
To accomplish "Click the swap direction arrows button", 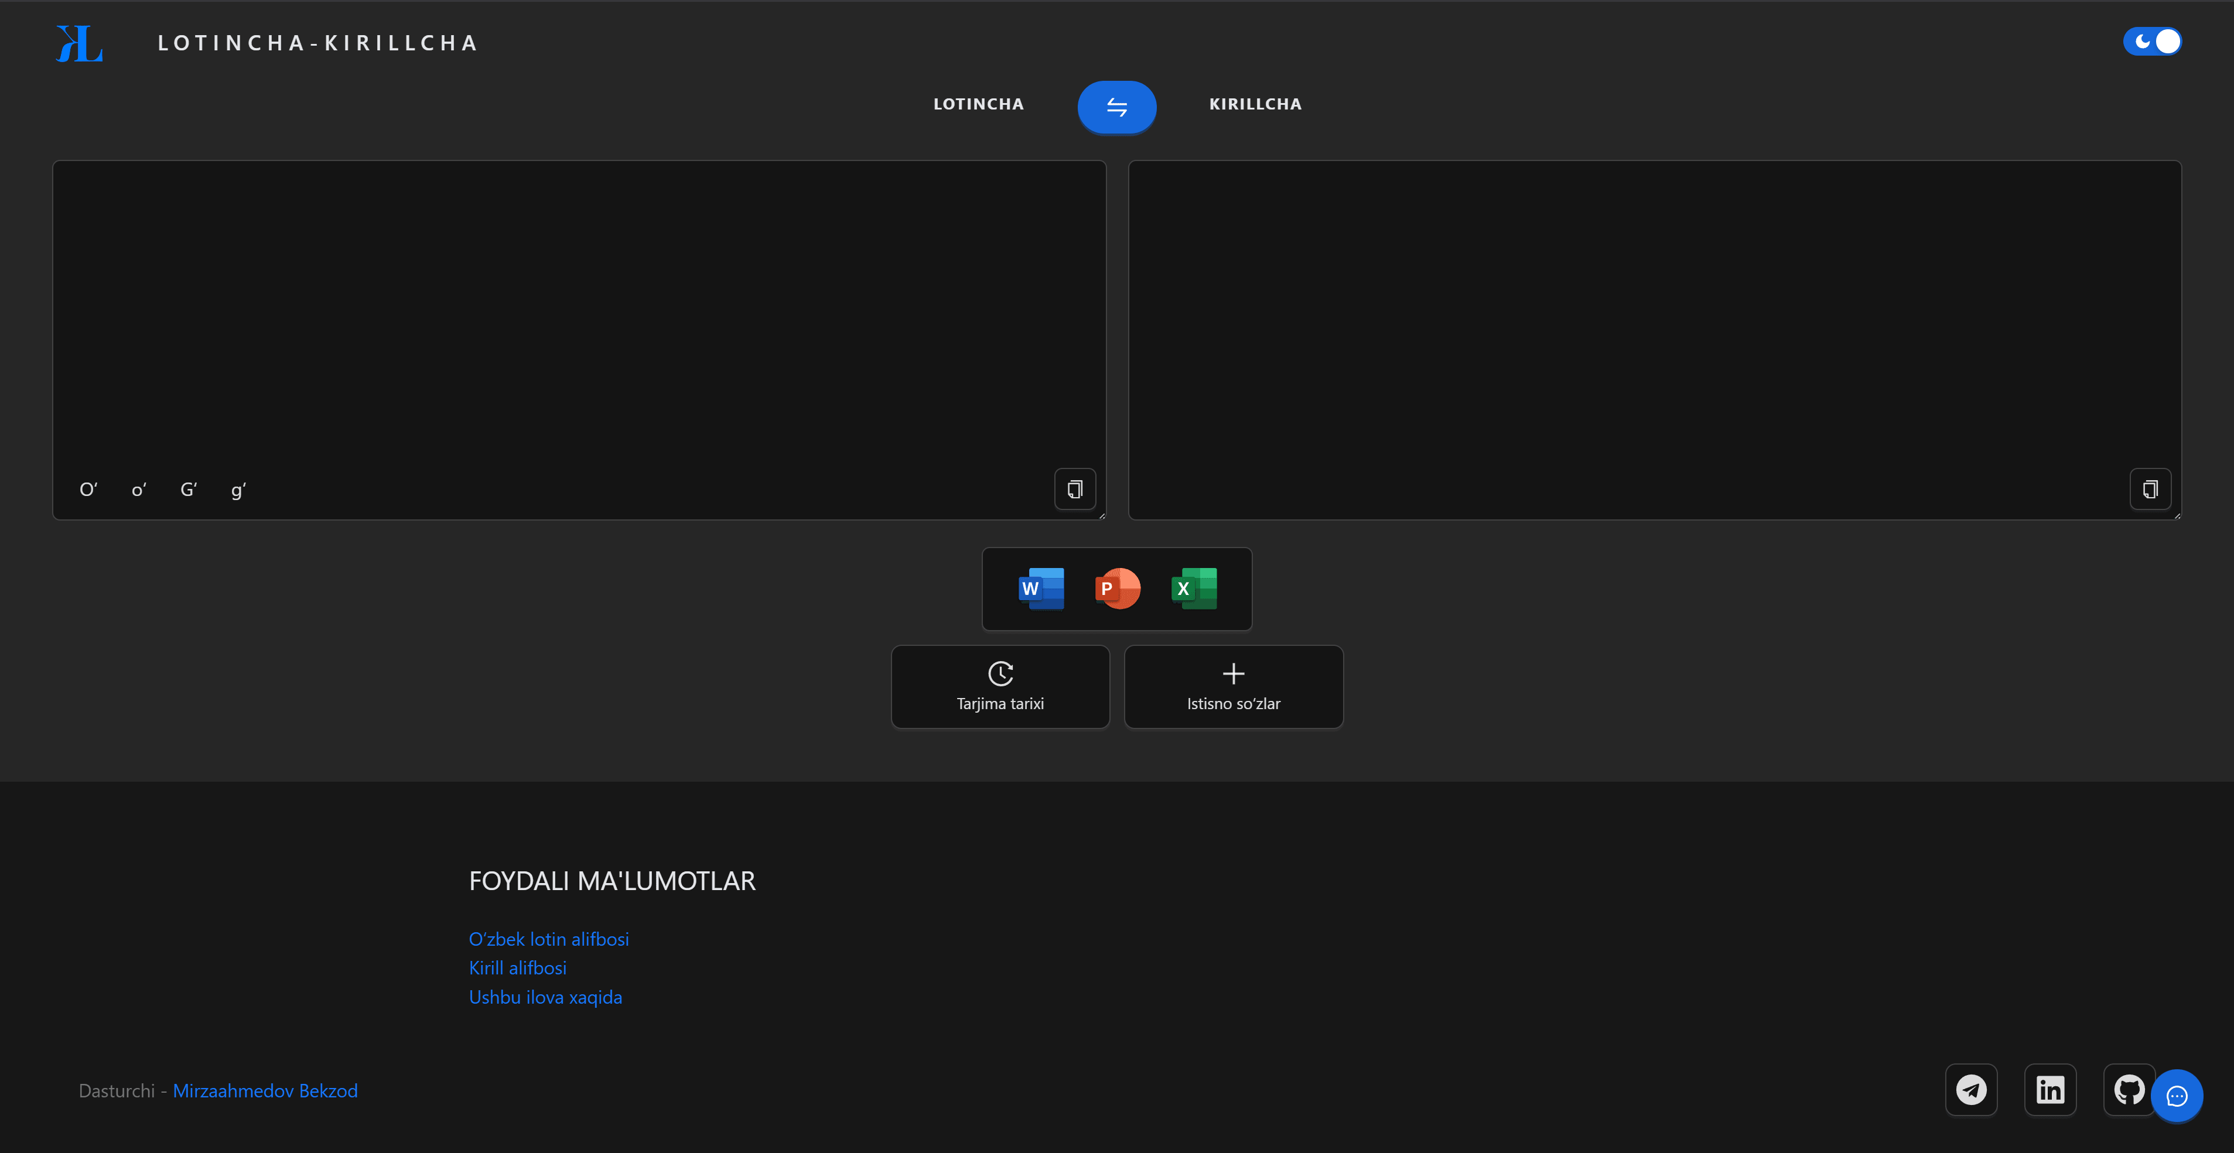I will pyautogui.click(x=1116, y=107).
